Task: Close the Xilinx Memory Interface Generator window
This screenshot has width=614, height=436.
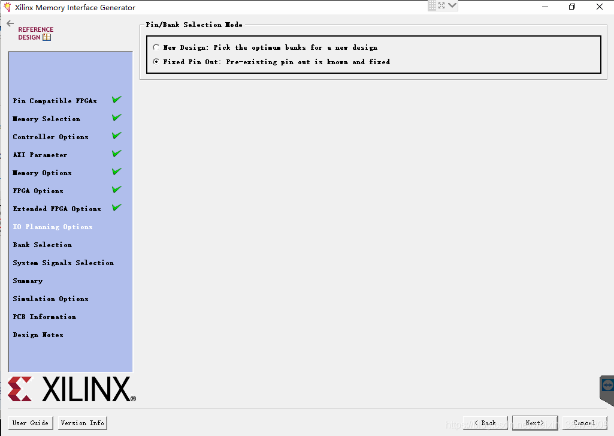Action: click(600, 7)
